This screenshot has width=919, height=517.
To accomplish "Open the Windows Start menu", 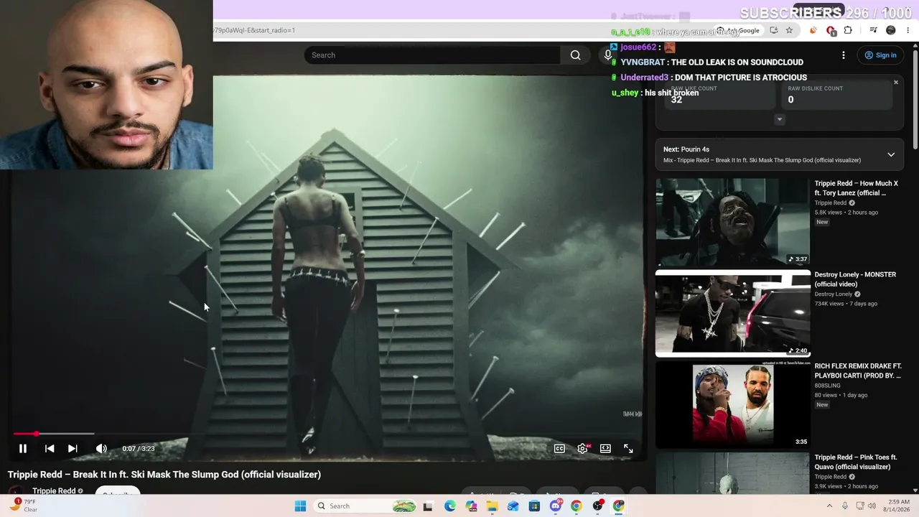I will point(300,506).
